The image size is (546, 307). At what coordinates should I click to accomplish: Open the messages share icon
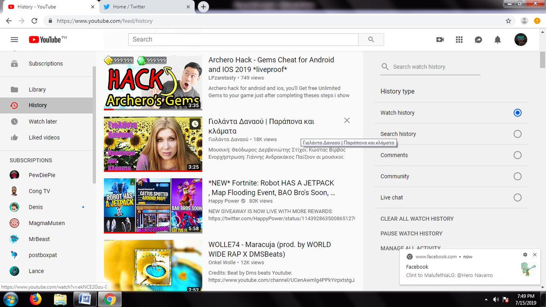click(478, 40)
